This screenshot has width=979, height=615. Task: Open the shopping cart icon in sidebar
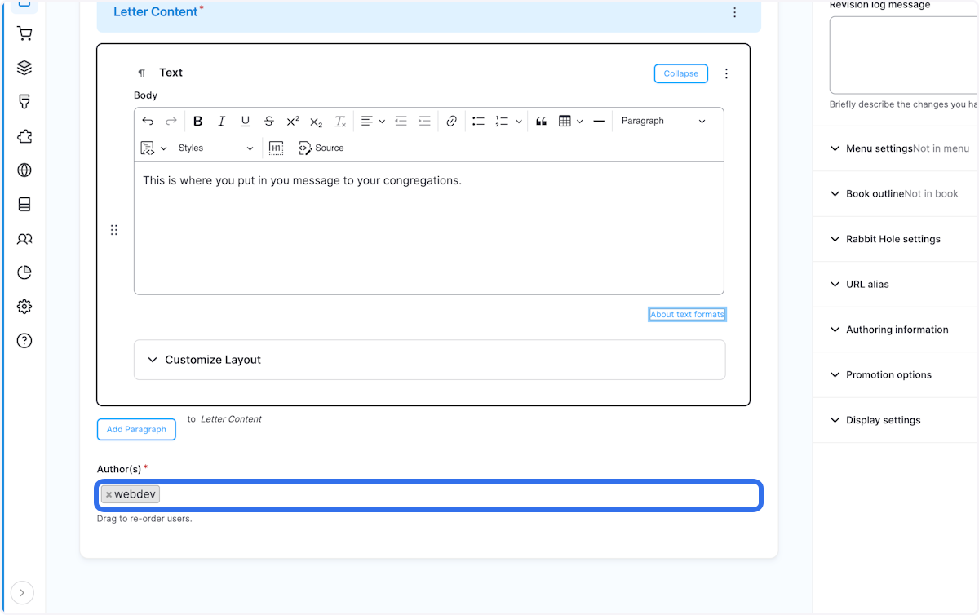(24, 33)
